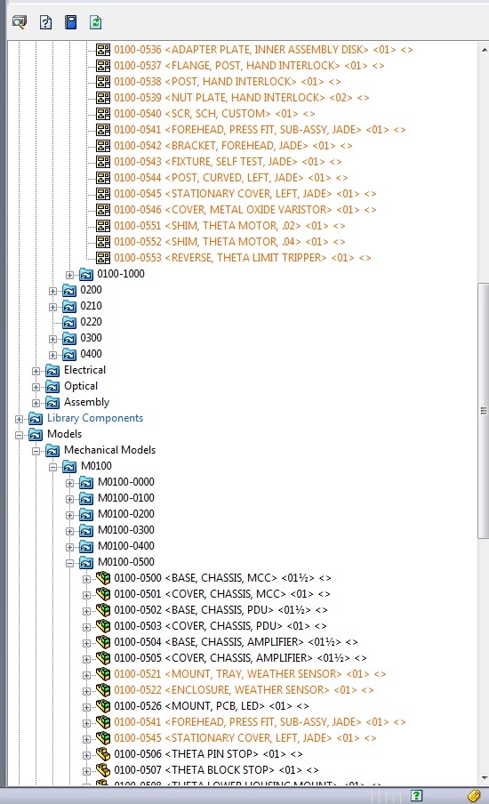Screen dimensions: 489x804
Task: Click the Mechanical Models folder icon
Action: pos(52,451)
